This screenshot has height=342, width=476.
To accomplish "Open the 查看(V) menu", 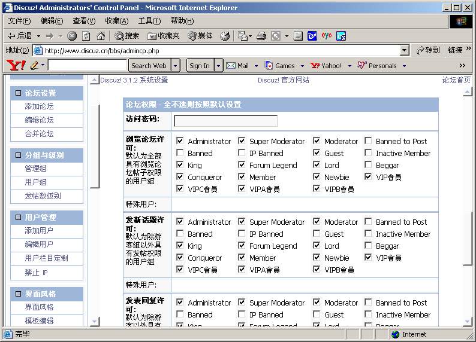I will pyautogui.click(x=84, y=21).
